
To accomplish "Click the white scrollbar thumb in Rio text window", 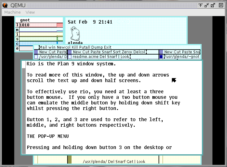I will point(24,64).
